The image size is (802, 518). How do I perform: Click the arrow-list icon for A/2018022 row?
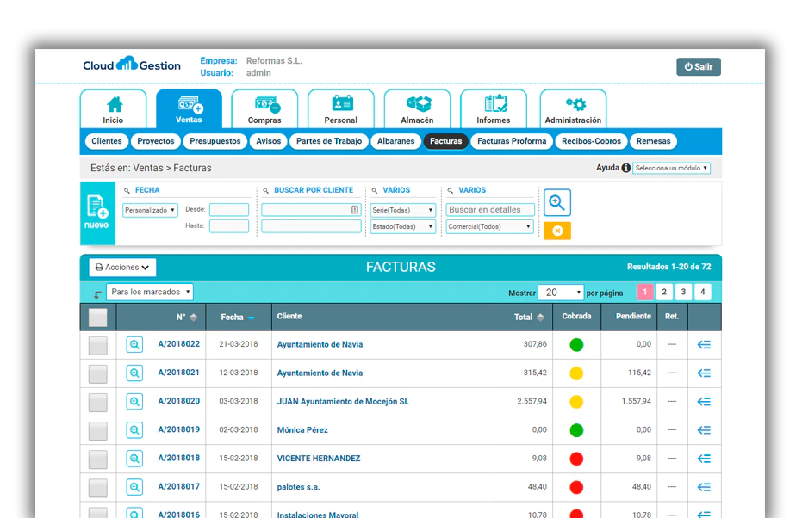tap(704, 345)
